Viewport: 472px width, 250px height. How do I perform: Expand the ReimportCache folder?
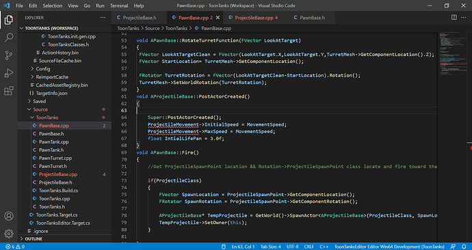click(x=52, y=77)
